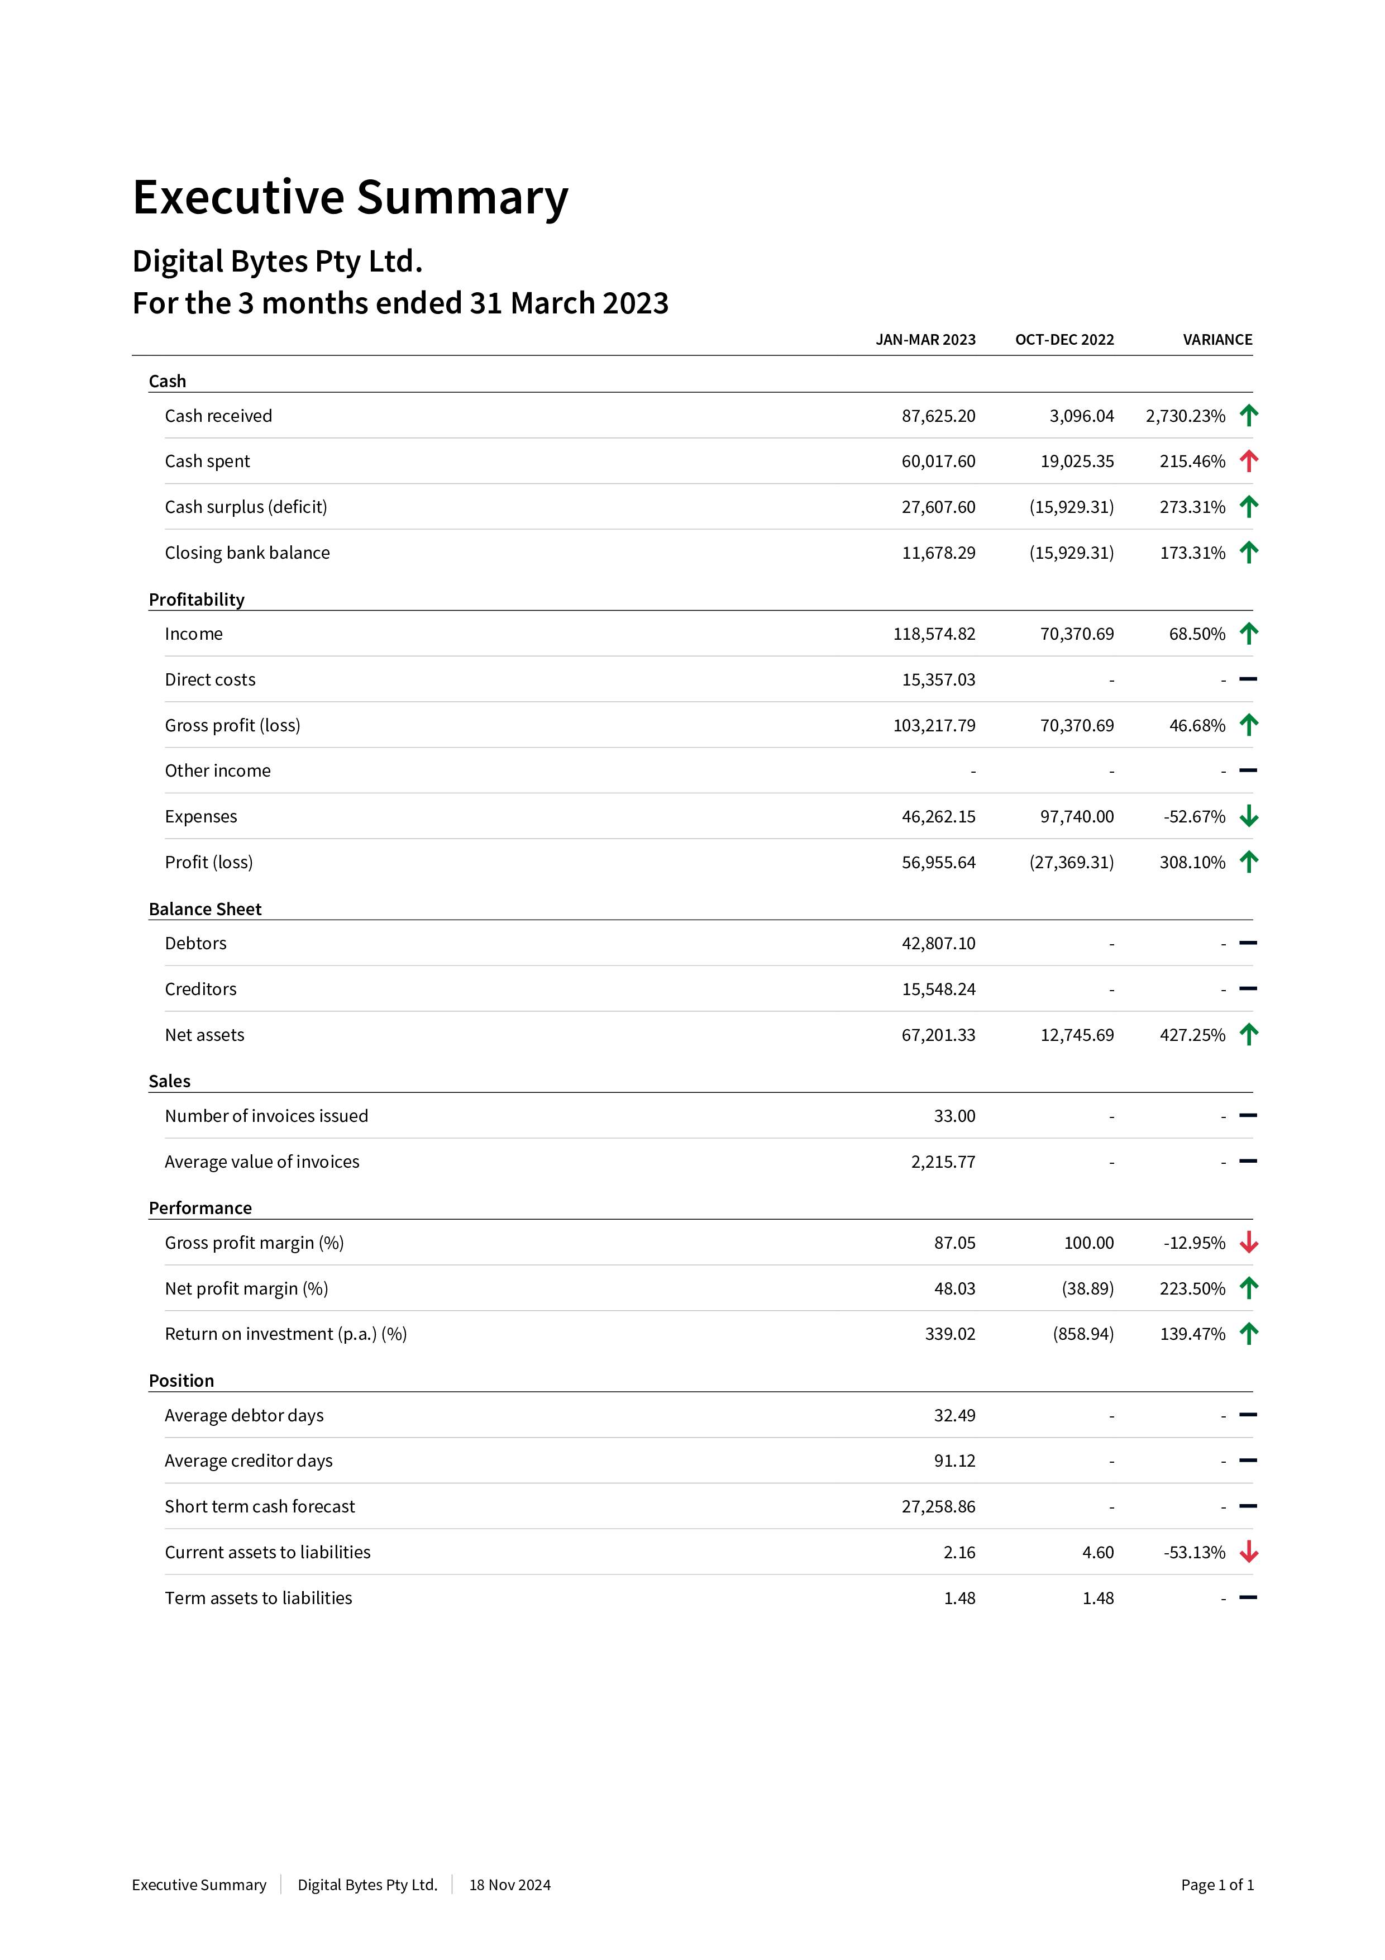This screenshot has width=1385, height=1960.
Task: Click the Closing bank balance row label
Action: point(247,553)
